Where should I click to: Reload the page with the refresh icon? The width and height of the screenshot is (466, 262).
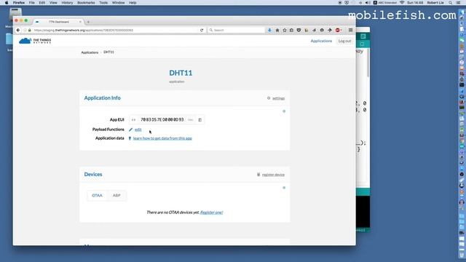point(202,30)
